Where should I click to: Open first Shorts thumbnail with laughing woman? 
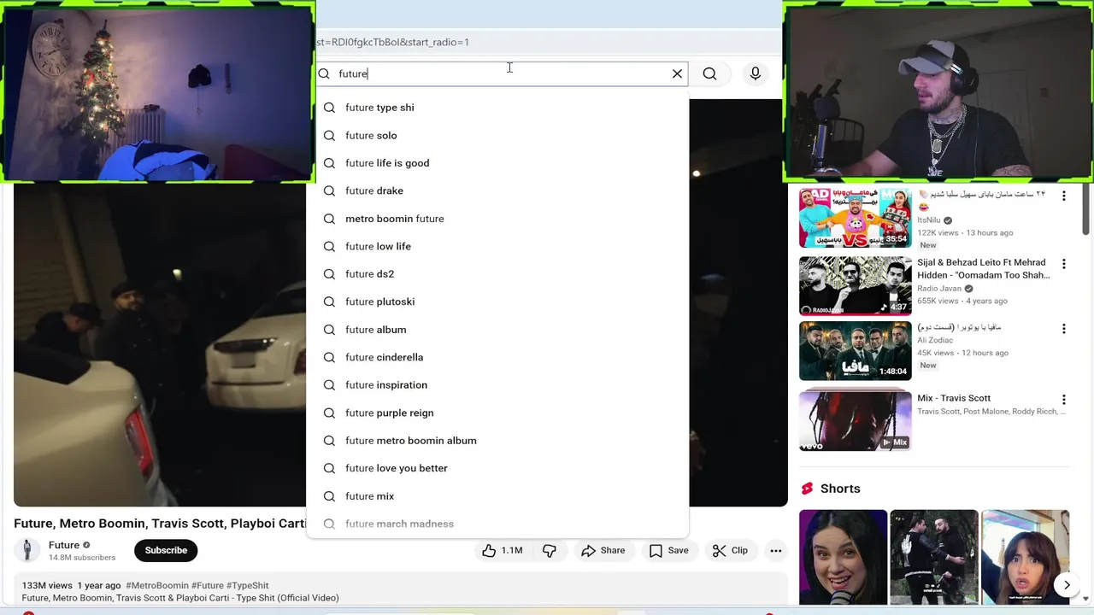tap(843, 557)
